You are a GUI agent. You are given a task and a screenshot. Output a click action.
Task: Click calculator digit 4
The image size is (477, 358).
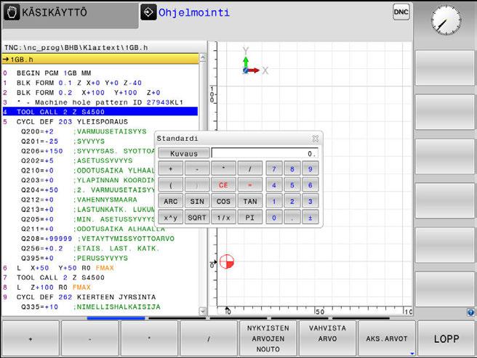tap(274, 185)
